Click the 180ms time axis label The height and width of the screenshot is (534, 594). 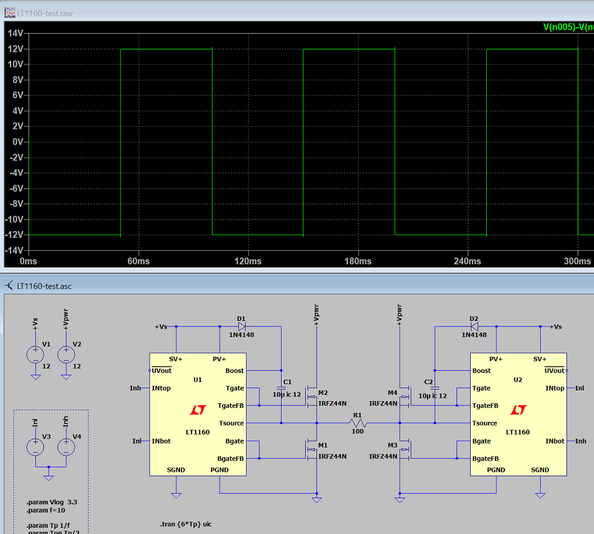click(358, 261)
